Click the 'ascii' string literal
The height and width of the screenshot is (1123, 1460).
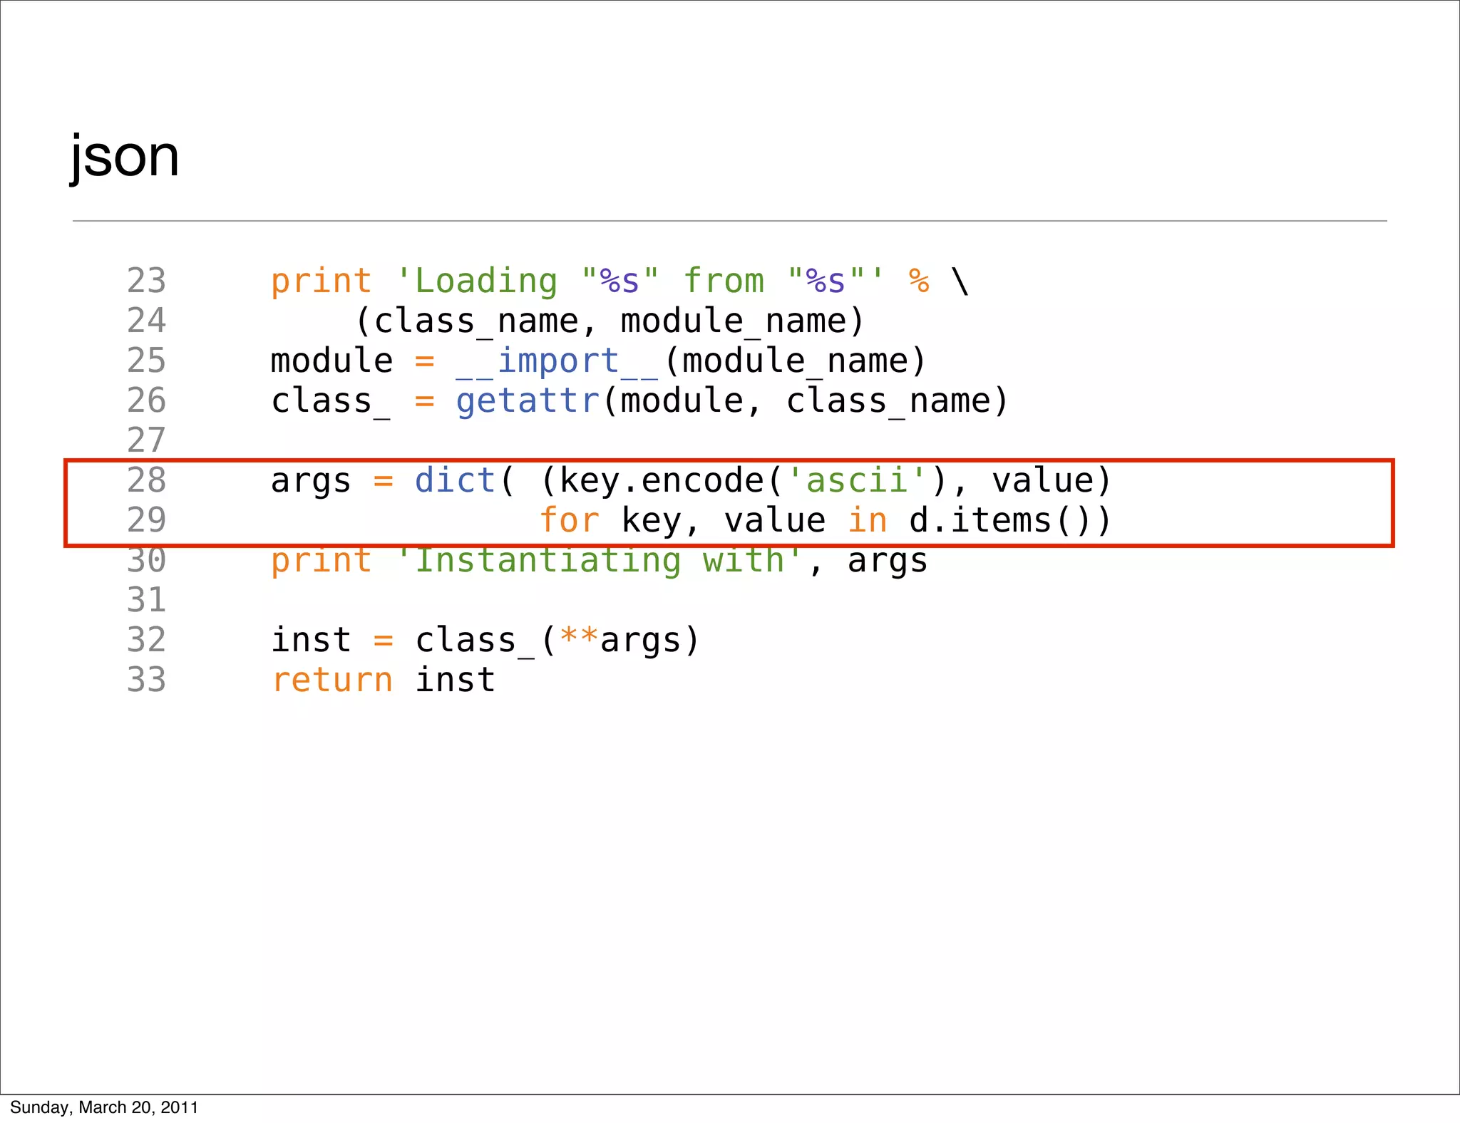click(858, 480)
